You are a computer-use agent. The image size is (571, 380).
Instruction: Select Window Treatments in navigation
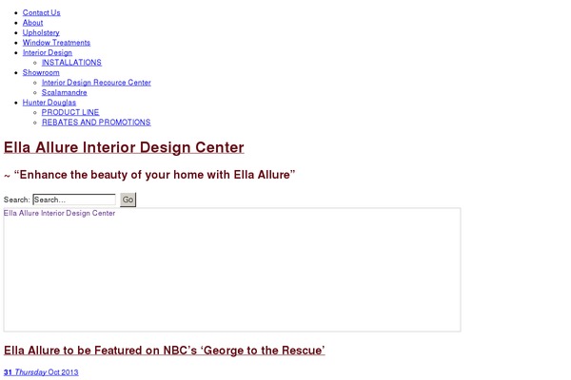[56, 43]
